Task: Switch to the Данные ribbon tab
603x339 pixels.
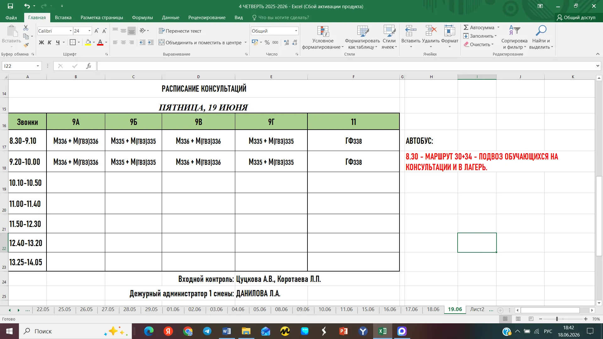Action: click(x=171, y=17)
